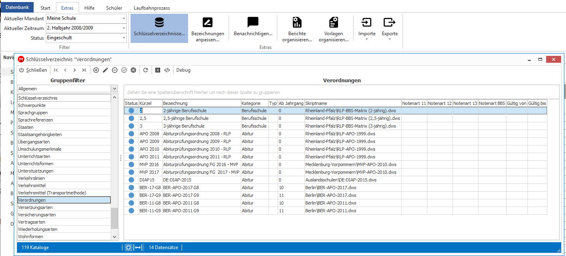Refresh the Verordnungen list

pos(146,70)
